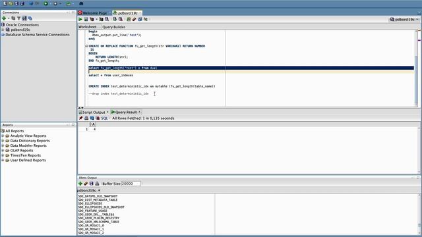Screen dimensions: 422x237
Task: Click the Forward navigation button in main toolbar
Action: pos(55,3)
